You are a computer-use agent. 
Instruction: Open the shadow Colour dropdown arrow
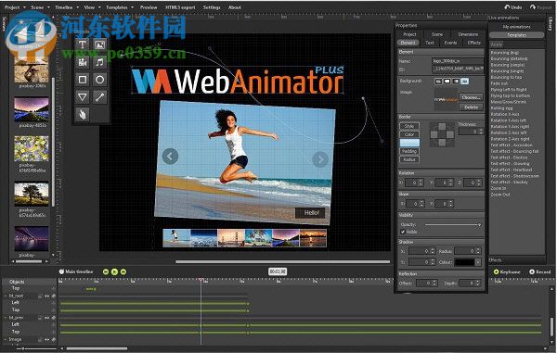tap(478, 262)
